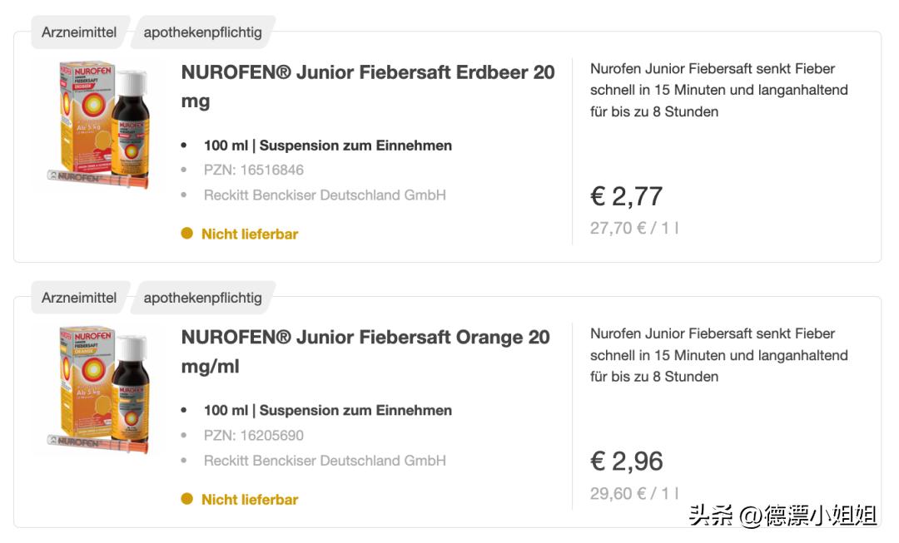Viewport: 899px width, 543px height.
Task: Click yellow availability dot on Erdbeer product
Action: (x=187, y=234)
